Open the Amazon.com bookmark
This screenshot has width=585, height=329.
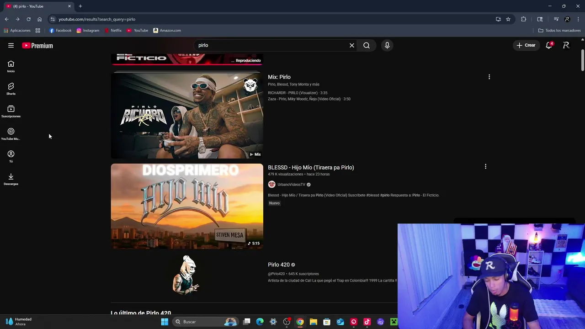click(x=167, y=30)
